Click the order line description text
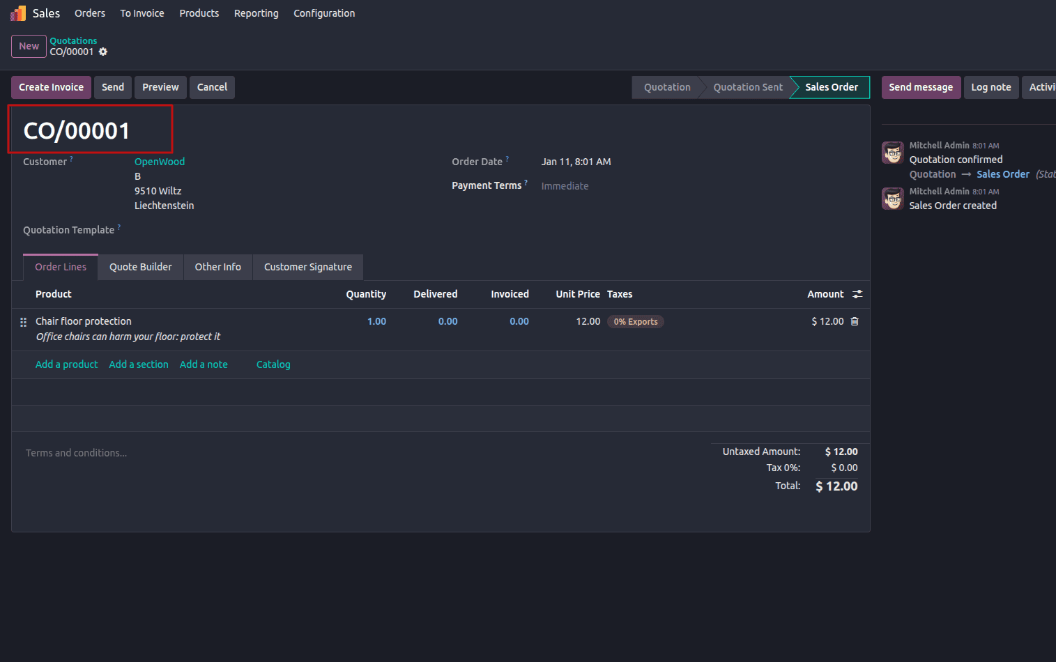The height and width of the screenshot is (662, 1056). [x=128, y=337]
